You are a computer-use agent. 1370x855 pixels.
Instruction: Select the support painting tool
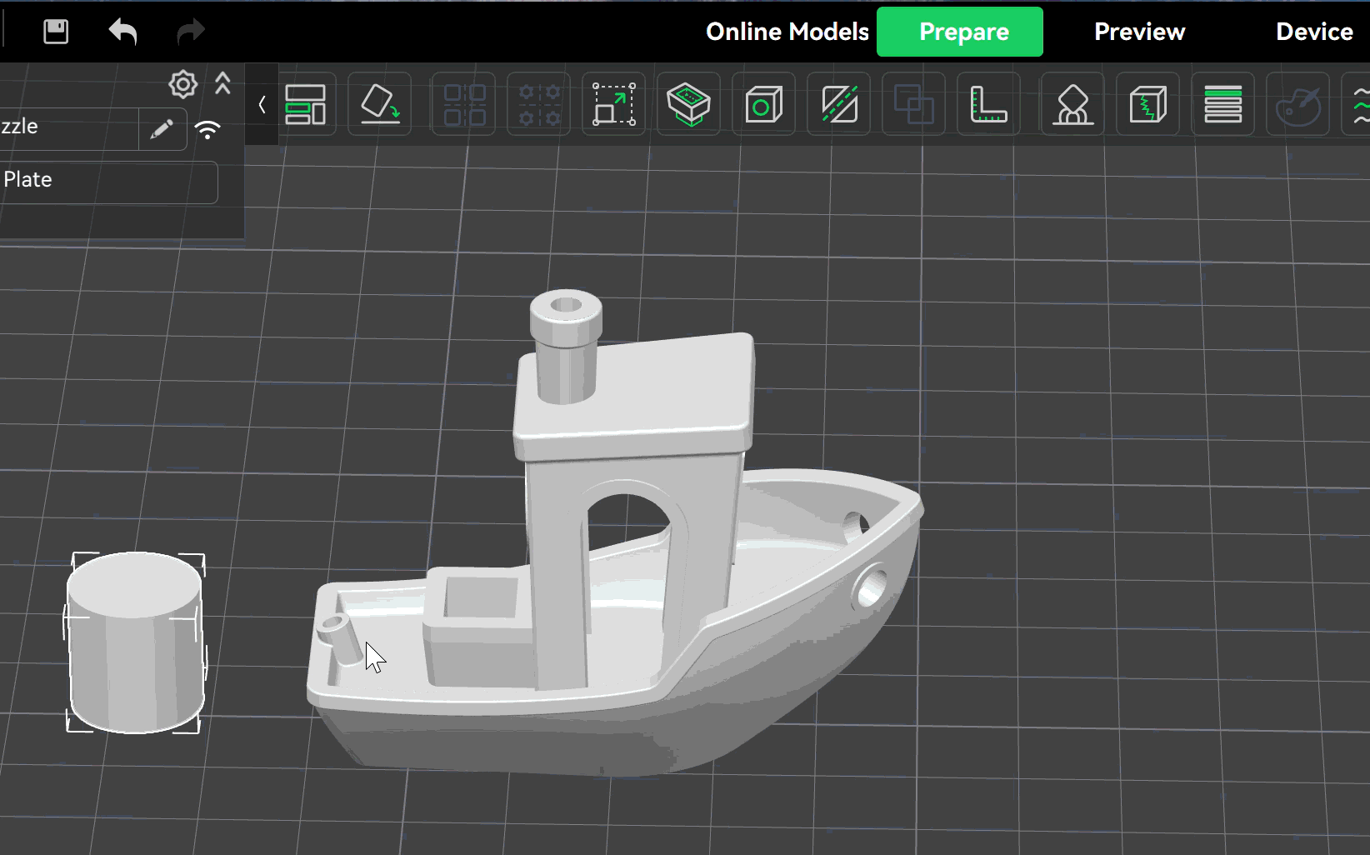pos(1072,105)
